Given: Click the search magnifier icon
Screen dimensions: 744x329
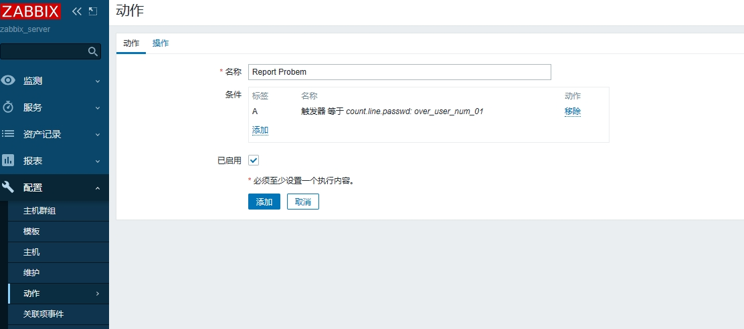Looking at the screenshot, I should pyautogui.click(x=93, y=51).
